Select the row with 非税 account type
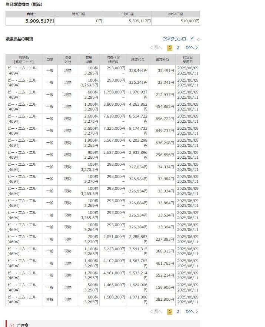The image size is (265, 327). pos(50,300)
